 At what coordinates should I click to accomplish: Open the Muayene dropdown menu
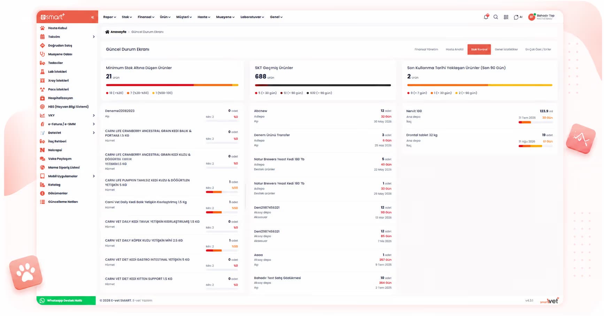[x=225, y=17]
